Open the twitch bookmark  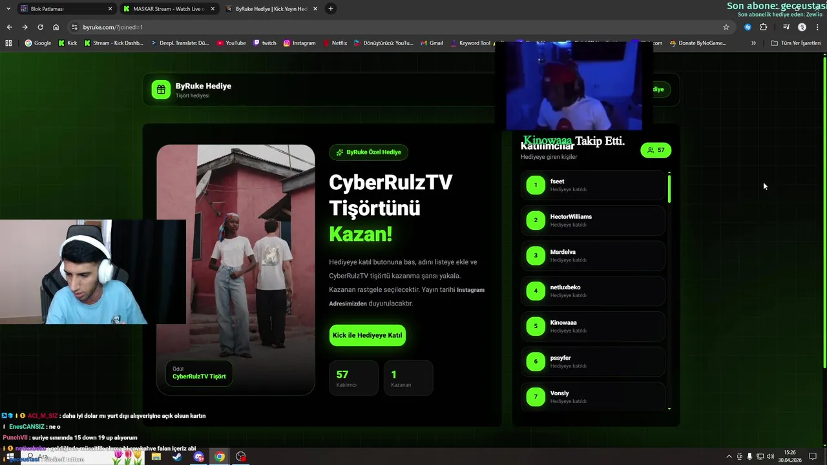[265, 43]
